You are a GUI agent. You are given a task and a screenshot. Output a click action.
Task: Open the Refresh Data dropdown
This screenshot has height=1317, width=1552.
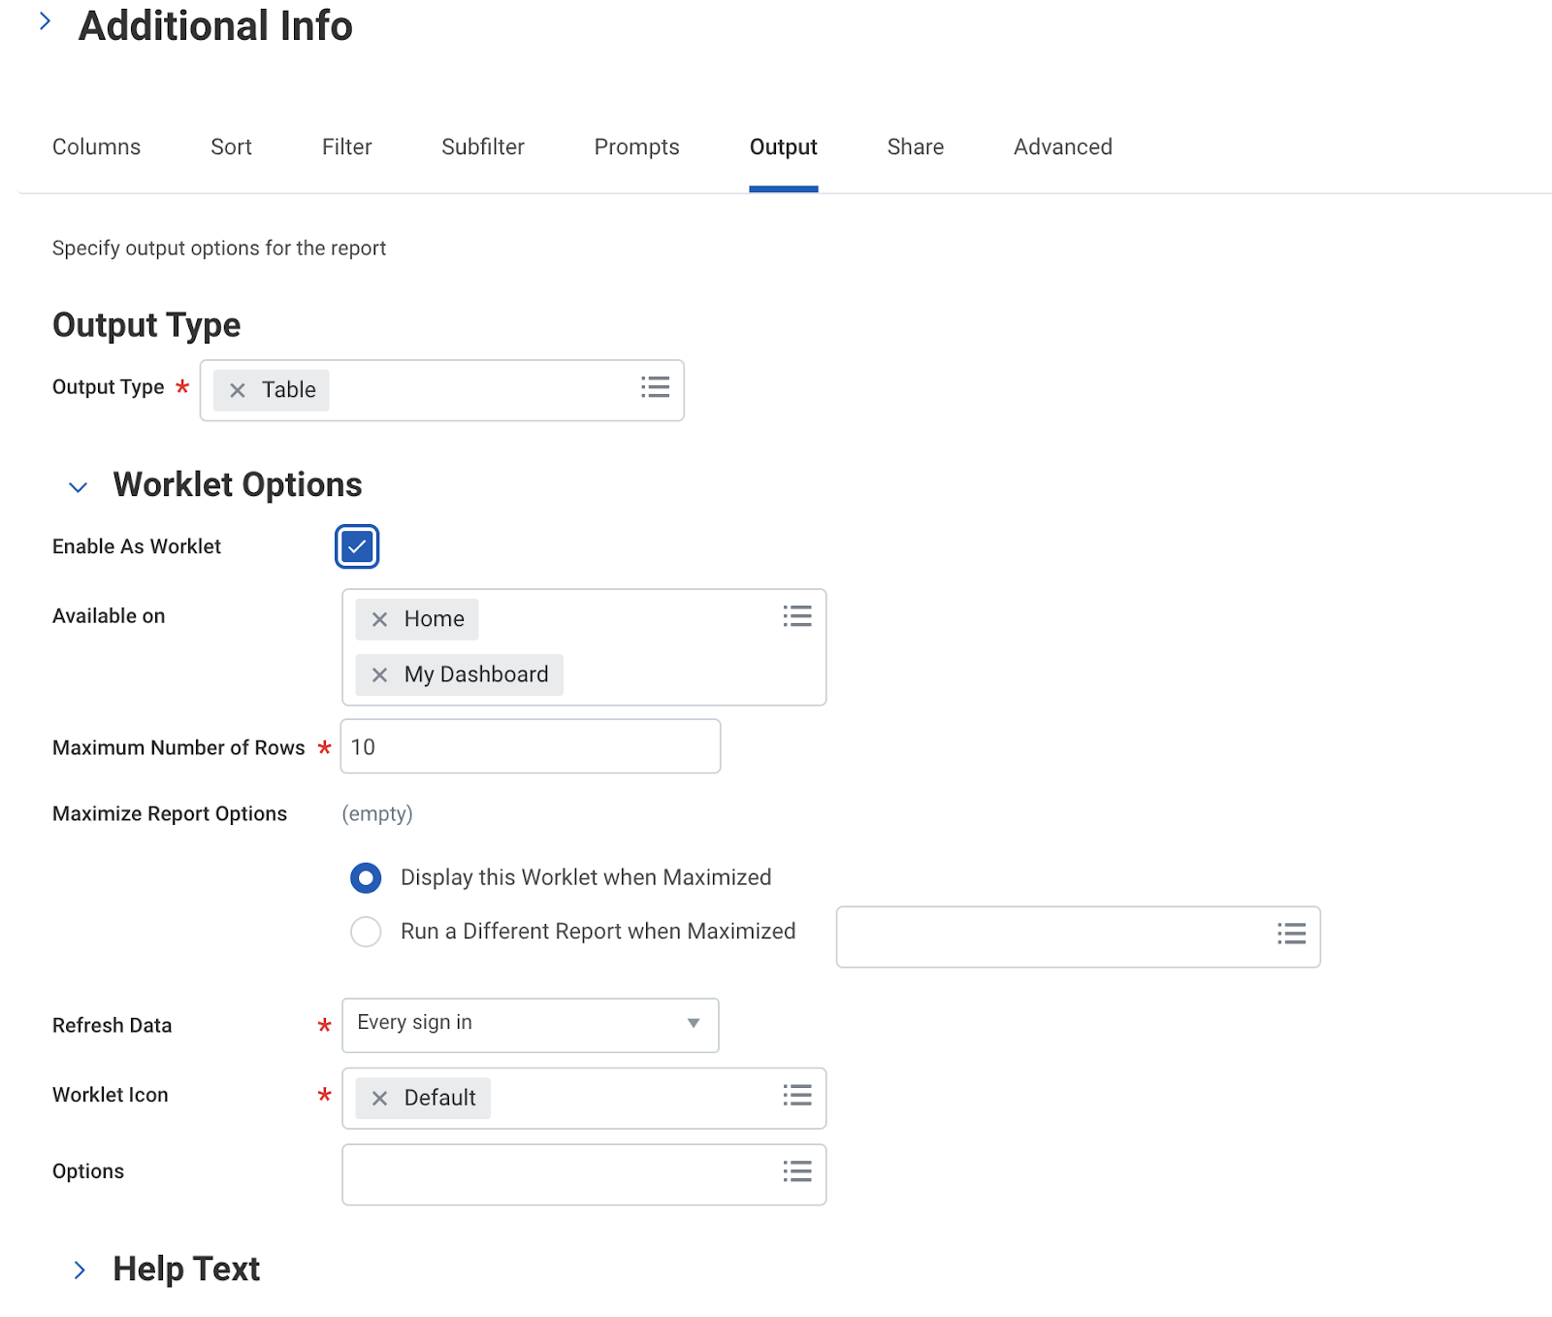[x=692, y=1024]
